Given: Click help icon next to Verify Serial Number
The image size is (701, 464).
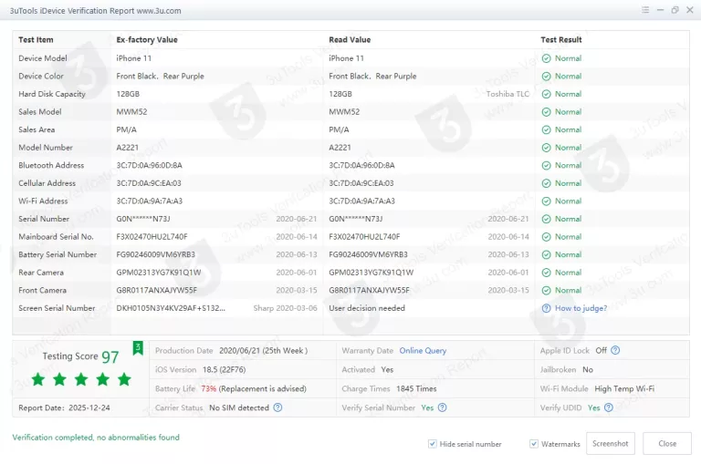Looking at the screenshot, I should tap(442, 407).
